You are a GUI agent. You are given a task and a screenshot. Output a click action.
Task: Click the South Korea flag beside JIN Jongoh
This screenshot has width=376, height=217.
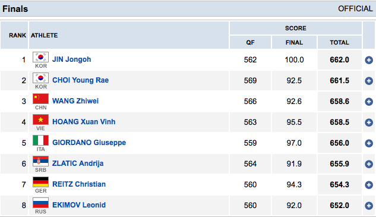coord(41,57)
